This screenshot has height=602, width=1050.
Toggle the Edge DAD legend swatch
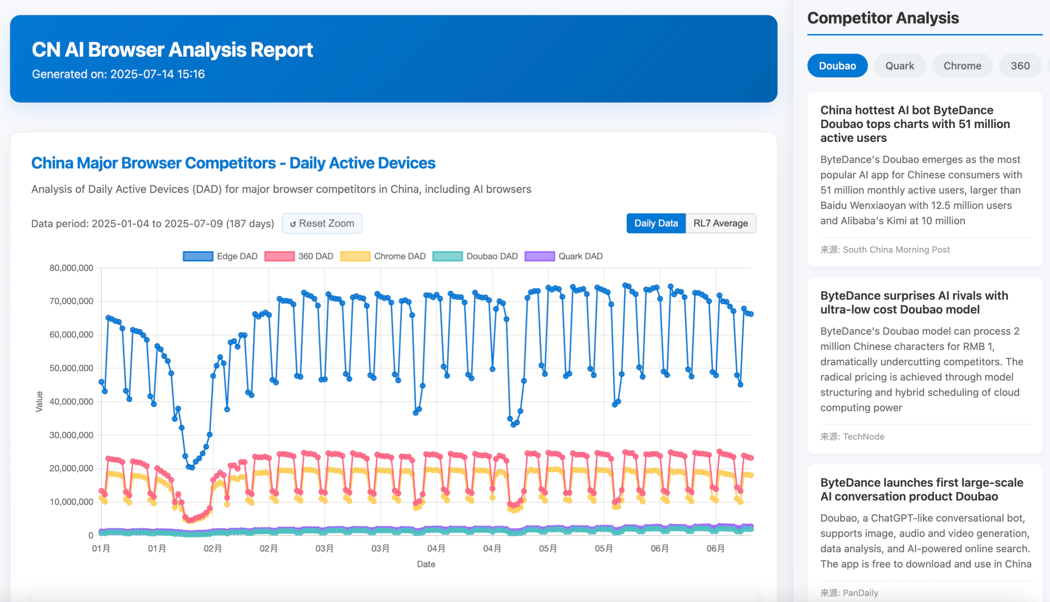tap(198, 256)
